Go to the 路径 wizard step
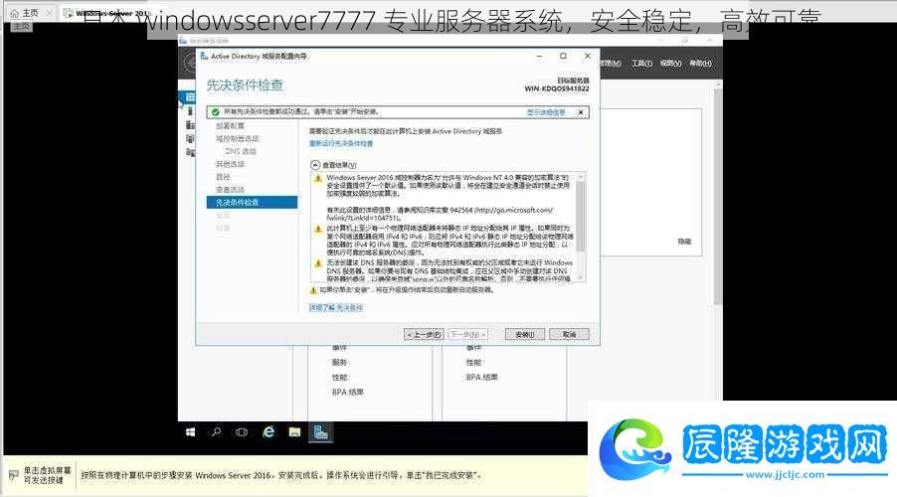 coord(223,177)
